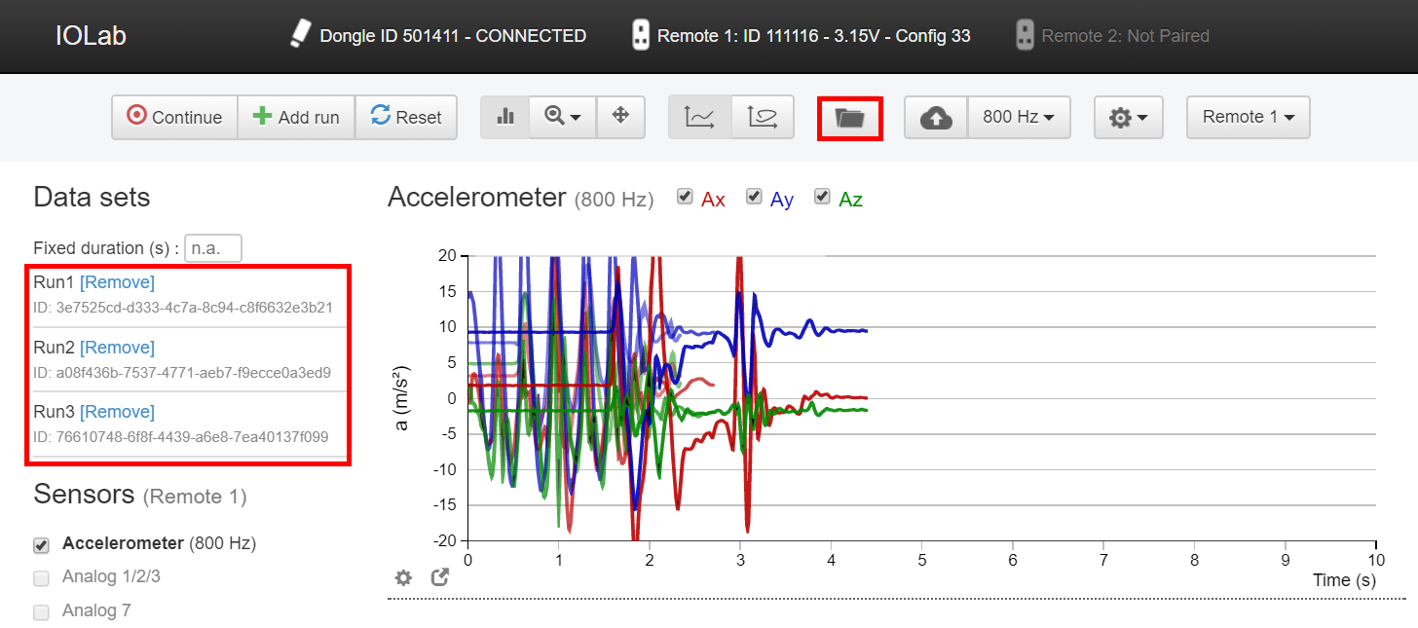Open the 800 Hz sample rate dropdown

[1019, 117]
